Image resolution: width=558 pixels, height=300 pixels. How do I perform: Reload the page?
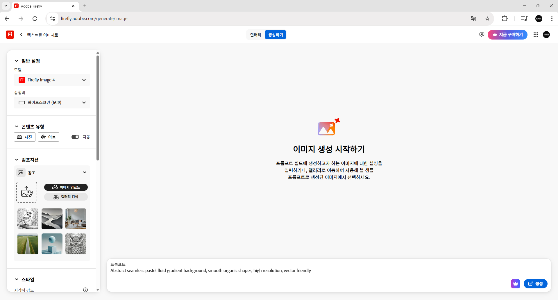35,19
